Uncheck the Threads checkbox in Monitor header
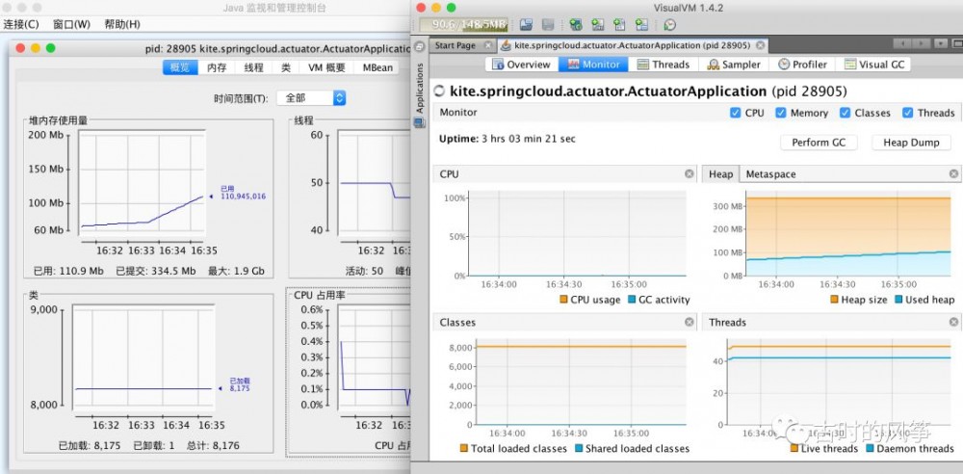 coord(908,113)
